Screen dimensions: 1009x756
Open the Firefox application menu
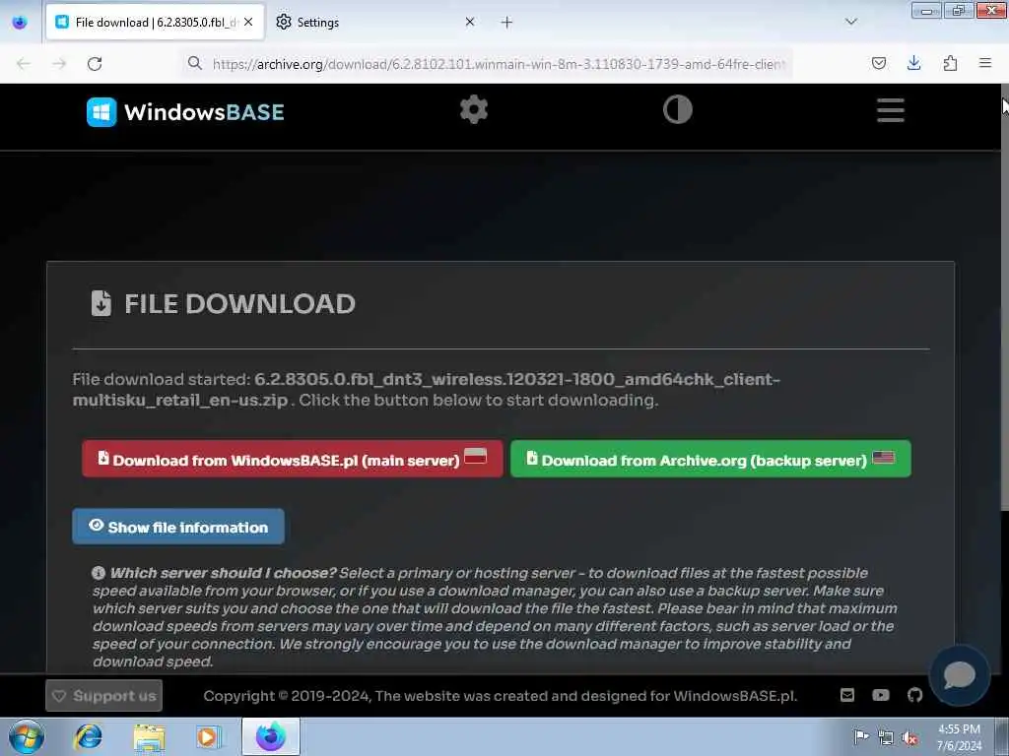pos(985,63)
